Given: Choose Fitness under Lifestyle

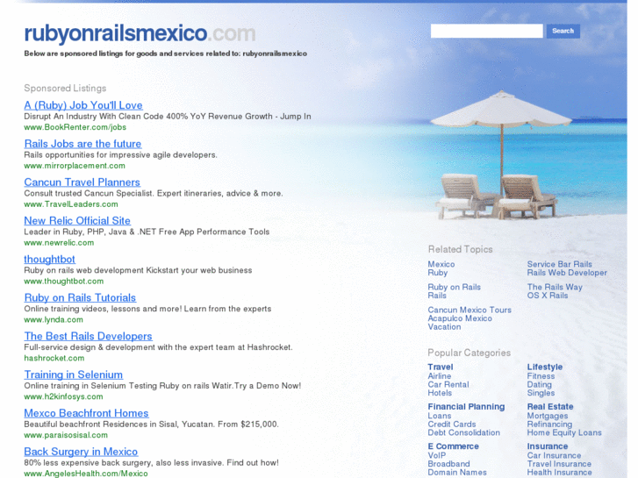Looking at the screenshot, I should (x=541, y=376).
